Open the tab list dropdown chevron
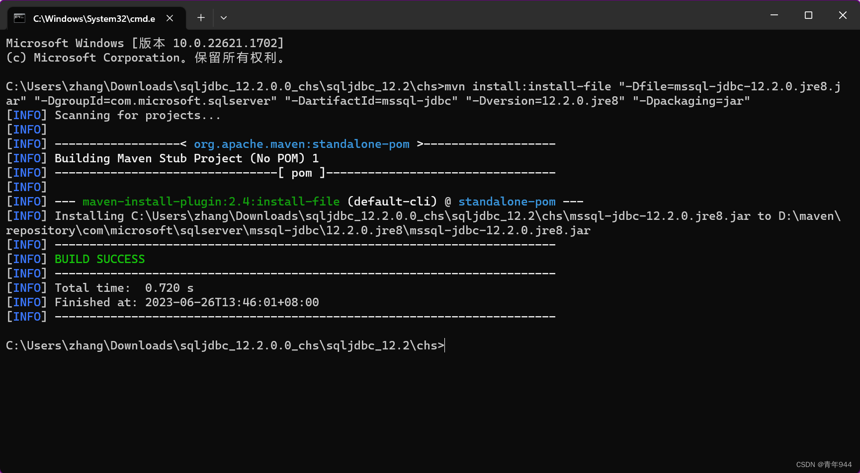 point(223,18)
